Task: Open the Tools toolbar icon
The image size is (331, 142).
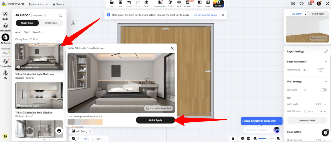Action: tap(170, 2)
